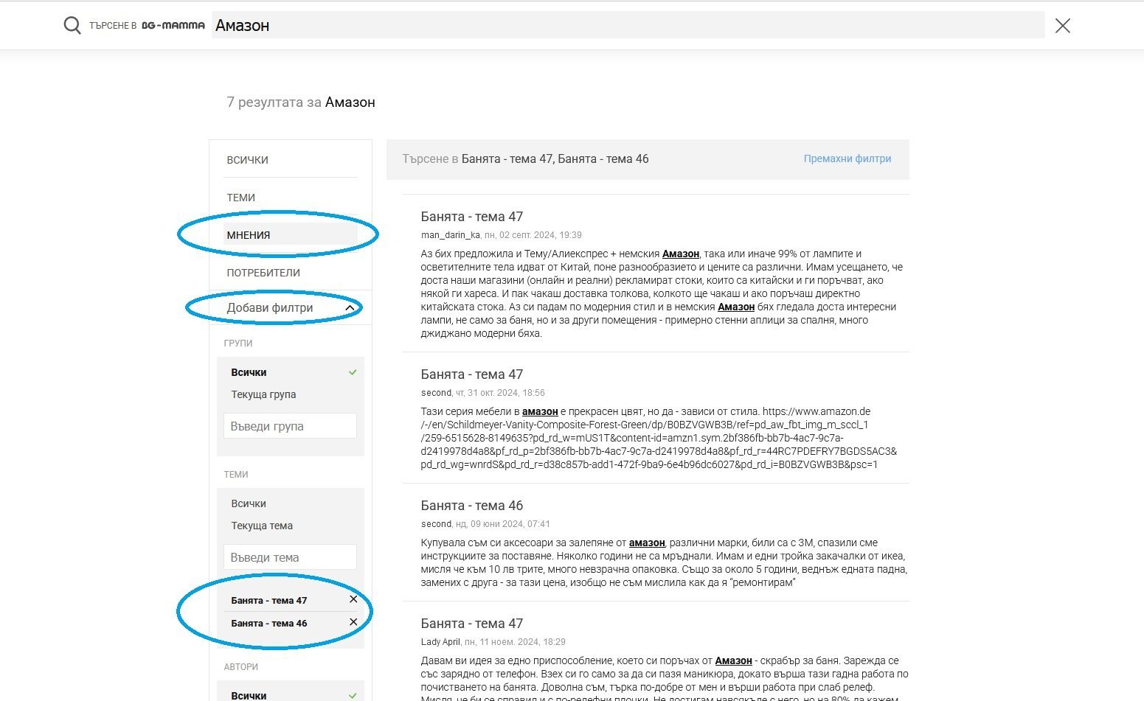1144x701 pixels.
Task: Click the Въведи група input field
Action: click(x=290, y=426)
